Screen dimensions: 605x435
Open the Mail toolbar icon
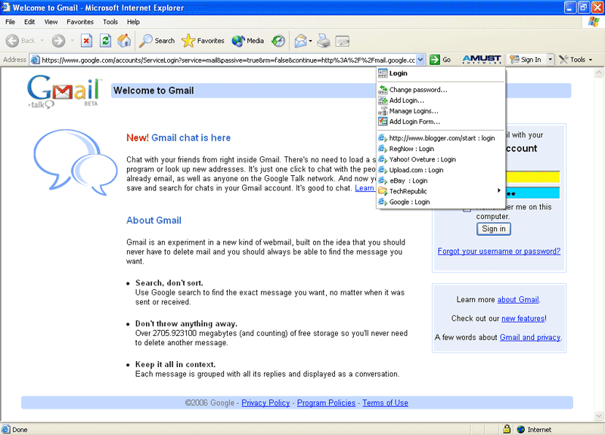[x=300, y=41]
